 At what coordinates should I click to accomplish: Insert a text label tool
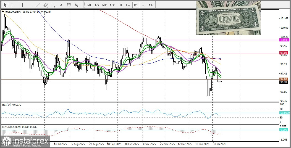tap(69, 5)
